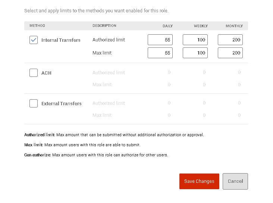This screenshot has height=203, width=273.
Task: Click External Transfers authorized weekly limit value
Action: [204, 103]
